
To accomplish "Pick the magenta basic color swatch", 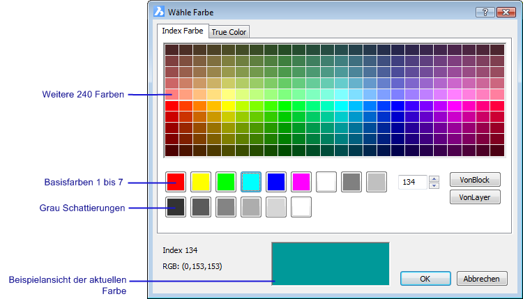I will [301, 182].
